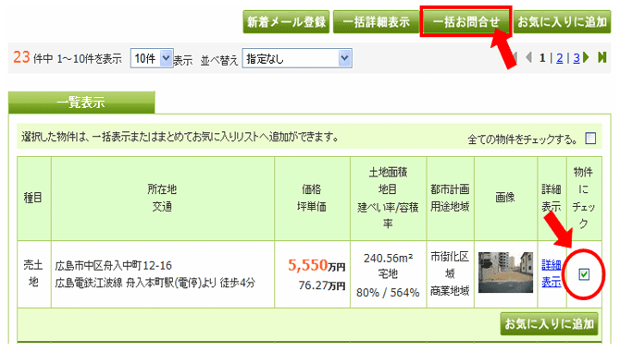Click the 新着メール登録 button
620x351 pixels.
pyautogui.click(x=286, y=22)
